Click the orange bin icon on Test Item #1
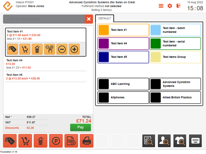Viewport: 206px width, 154px height. click(x=37, y=49)
